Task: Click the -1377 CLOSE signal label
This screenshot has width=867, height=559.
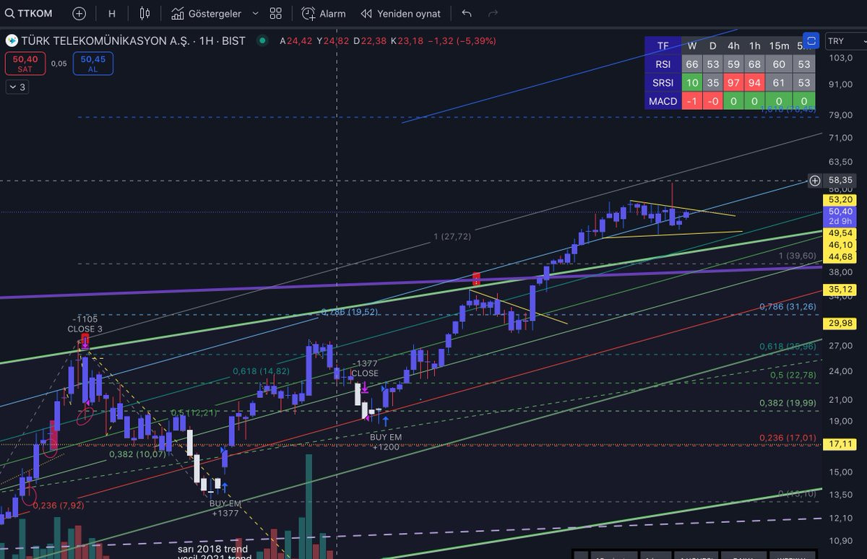Action: point(364,369)
